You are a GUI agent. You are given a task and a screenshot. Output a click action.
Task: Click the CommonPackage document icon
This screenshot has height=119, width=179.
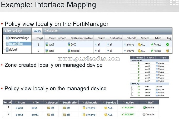point(7,38)
